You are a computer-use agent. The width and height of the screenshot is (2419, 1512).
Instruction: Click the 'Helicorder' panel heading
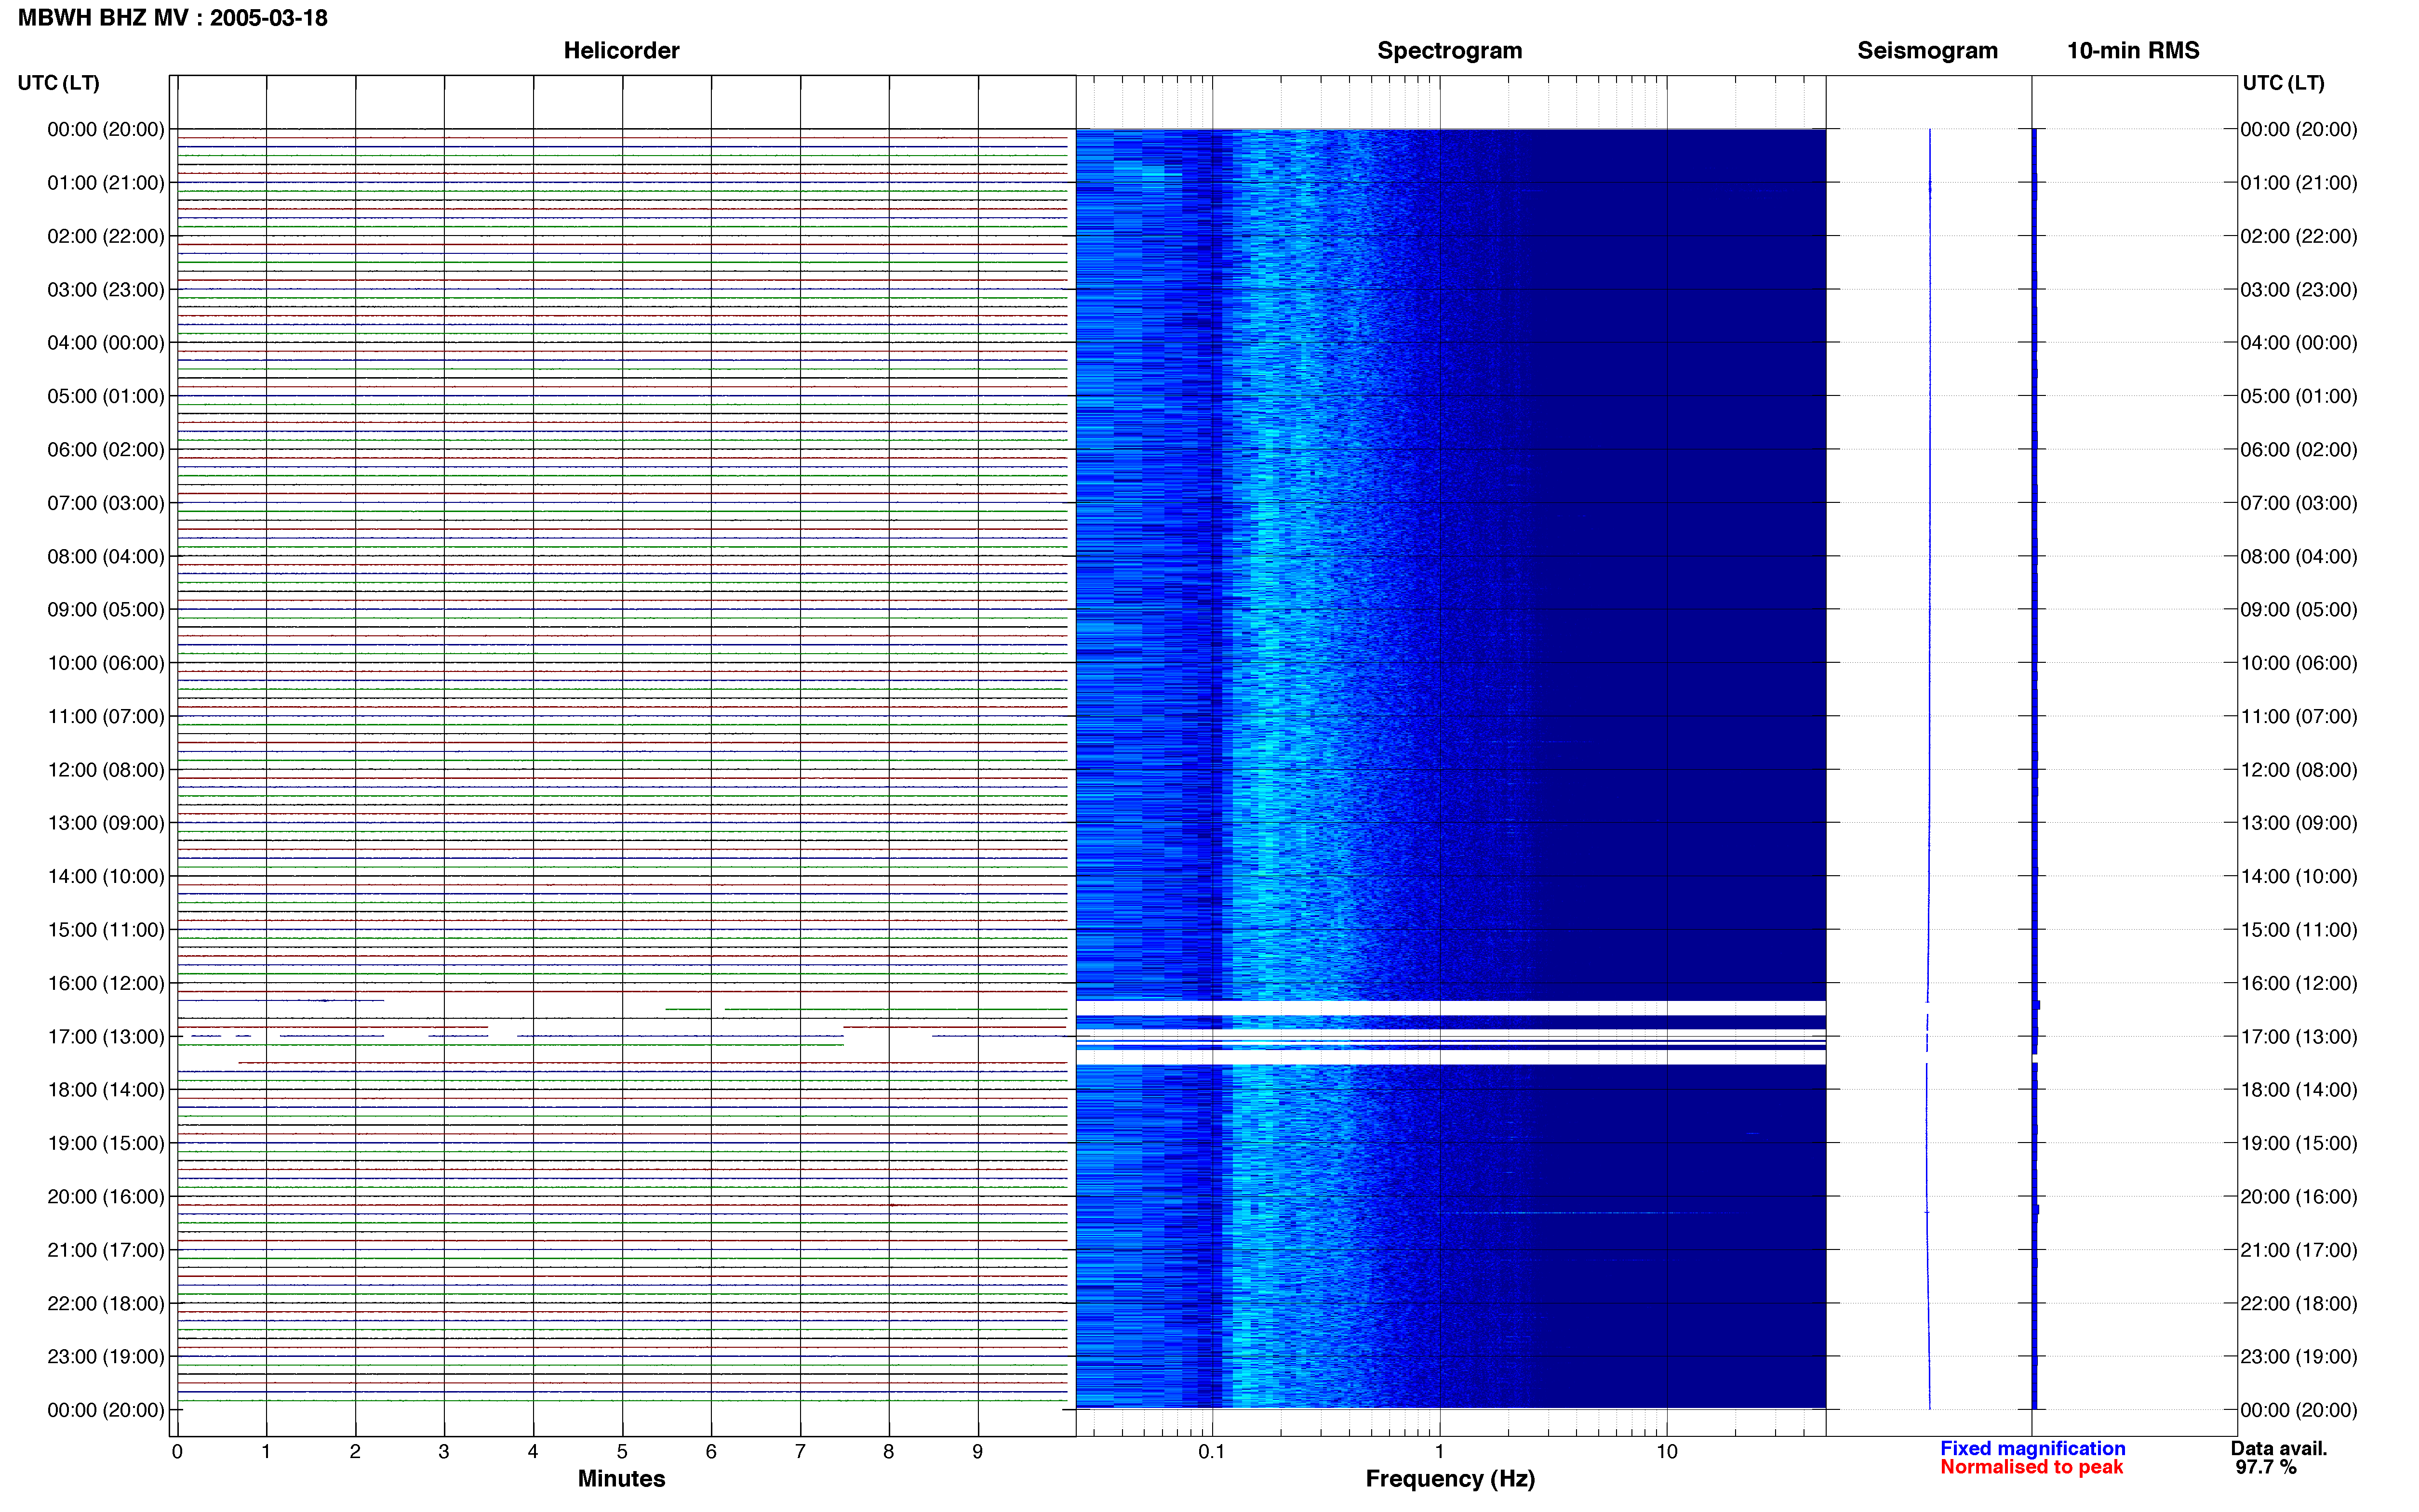click(x=621, y=51)
